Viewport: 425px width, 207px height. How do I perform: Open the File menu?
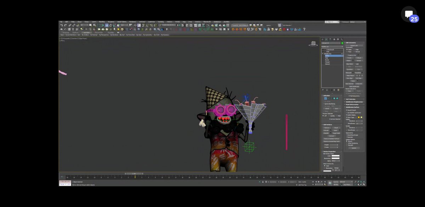point(61,22)
